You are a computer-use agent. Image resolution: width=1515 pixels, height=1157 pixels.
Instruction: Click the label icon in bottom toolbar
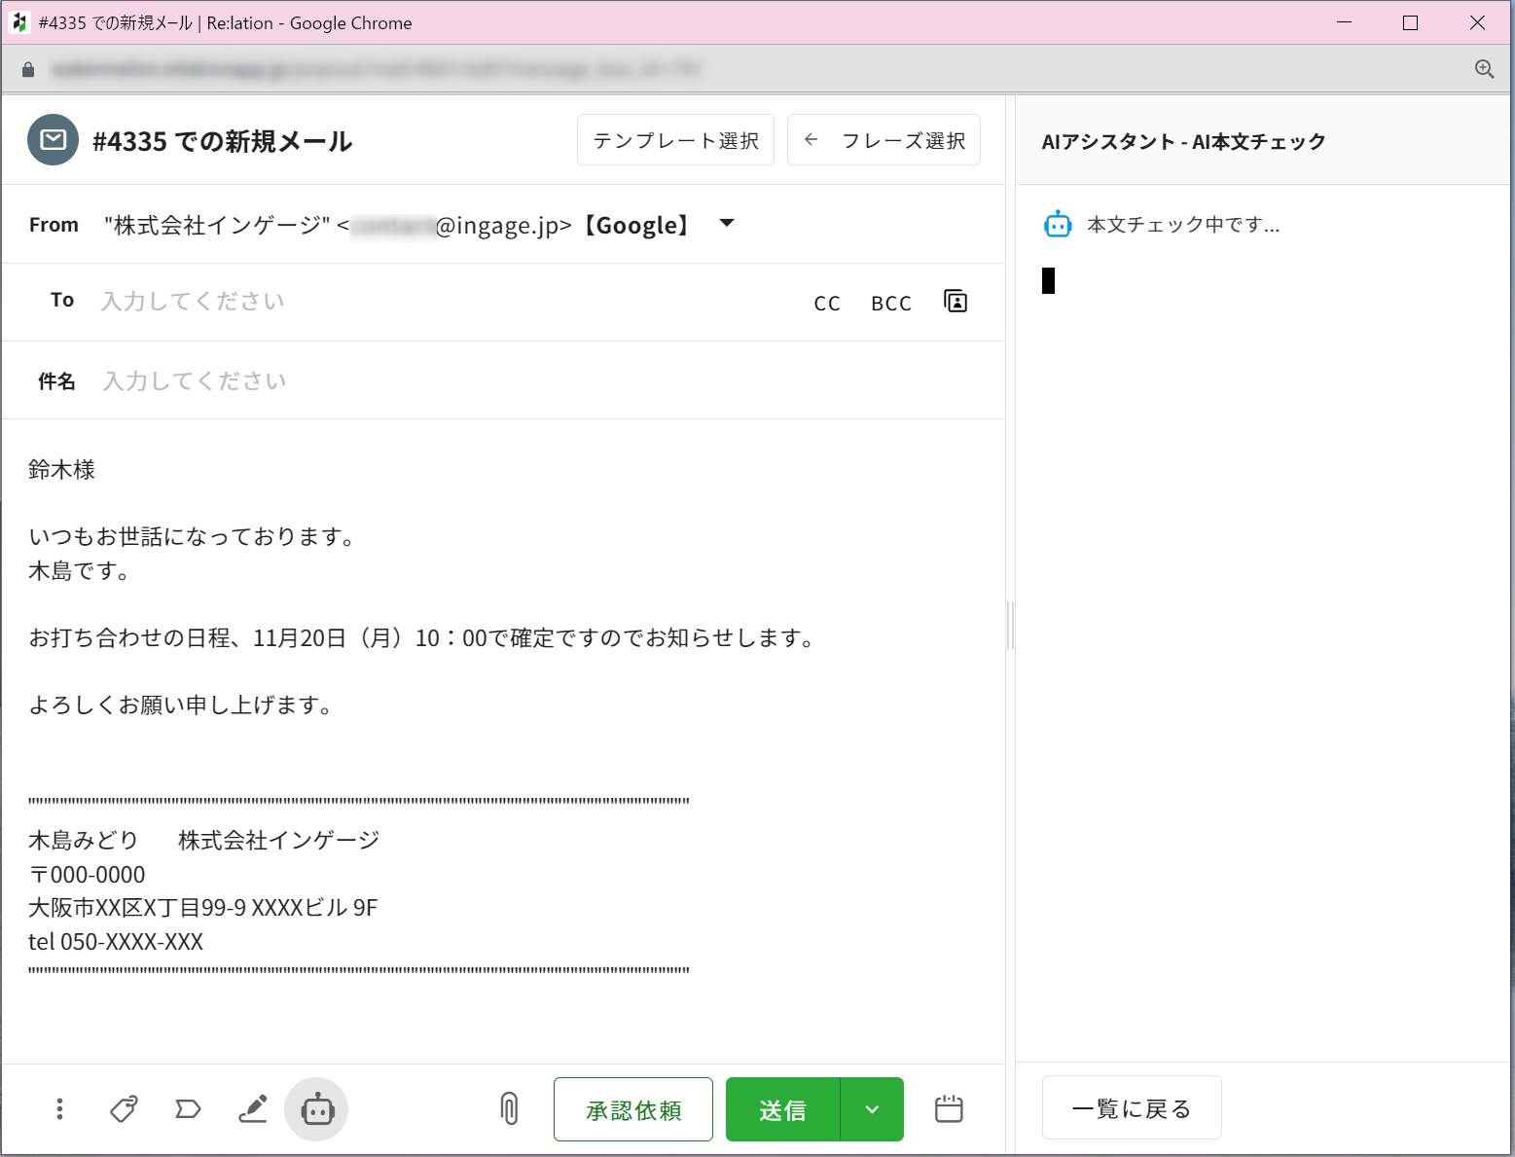point(188,1108)
